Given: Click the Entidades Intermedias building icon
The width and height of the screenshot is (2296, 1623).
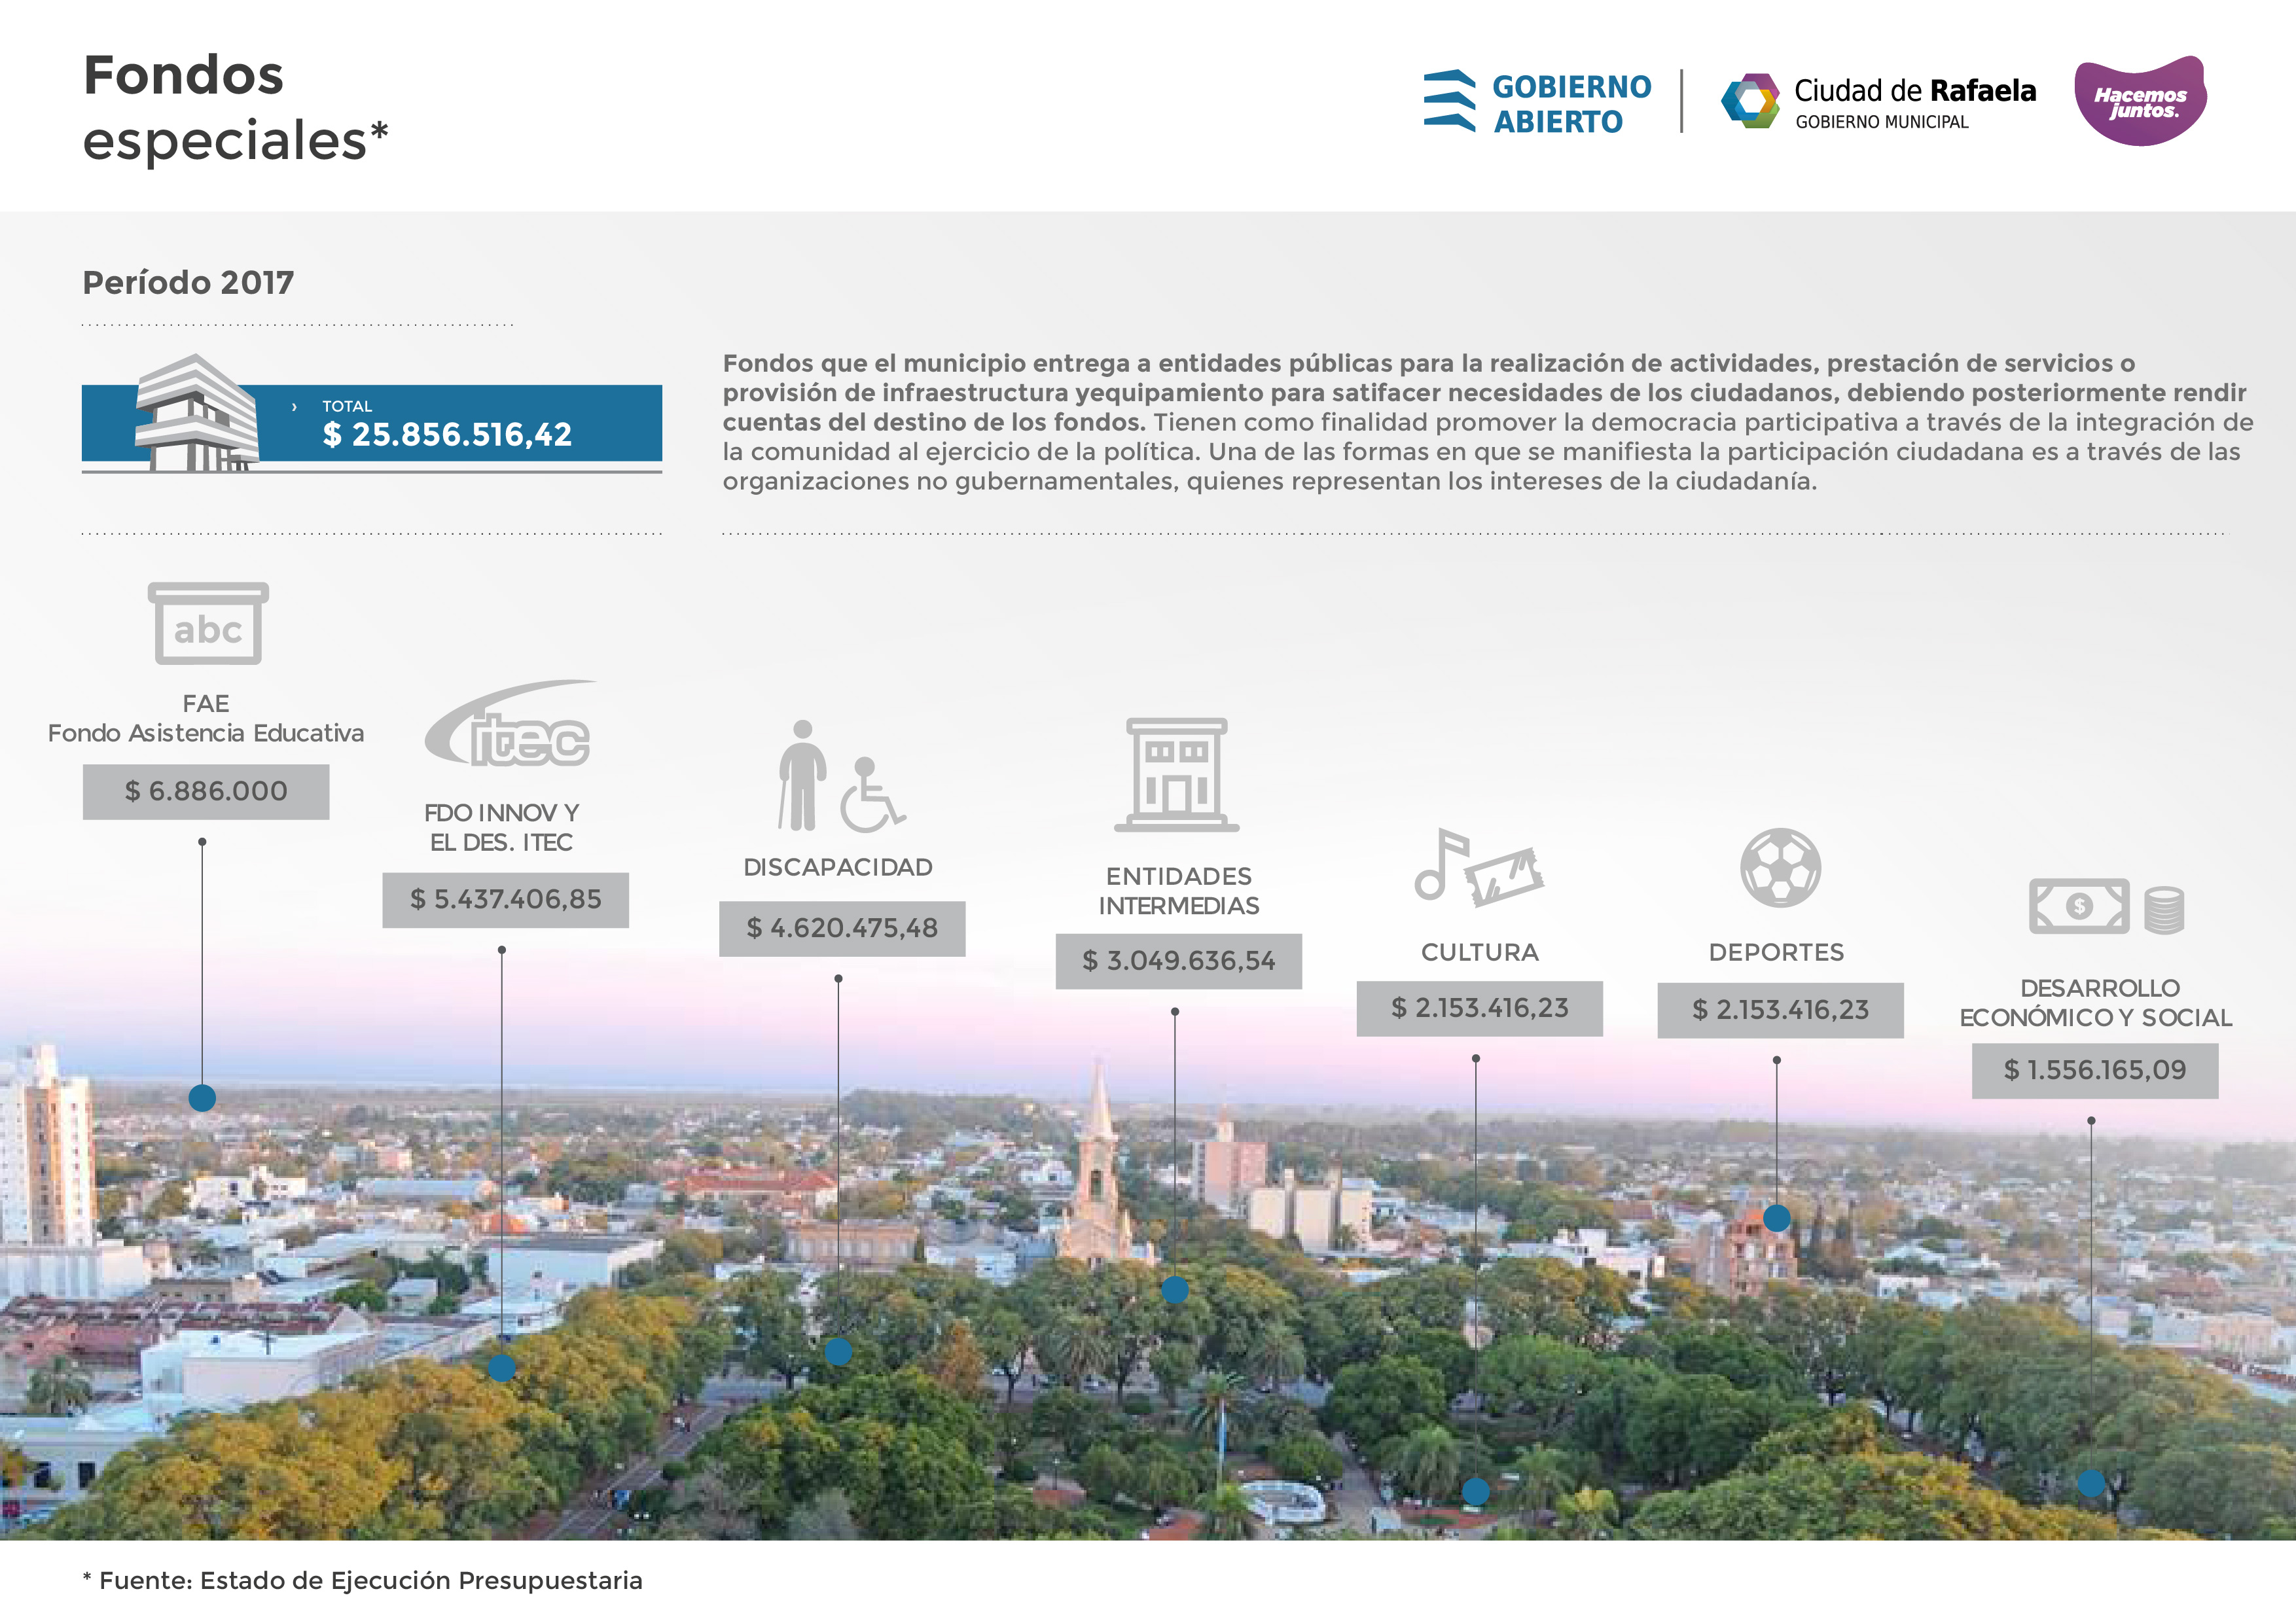Looking at the screenshot, I should (1177, 775).
